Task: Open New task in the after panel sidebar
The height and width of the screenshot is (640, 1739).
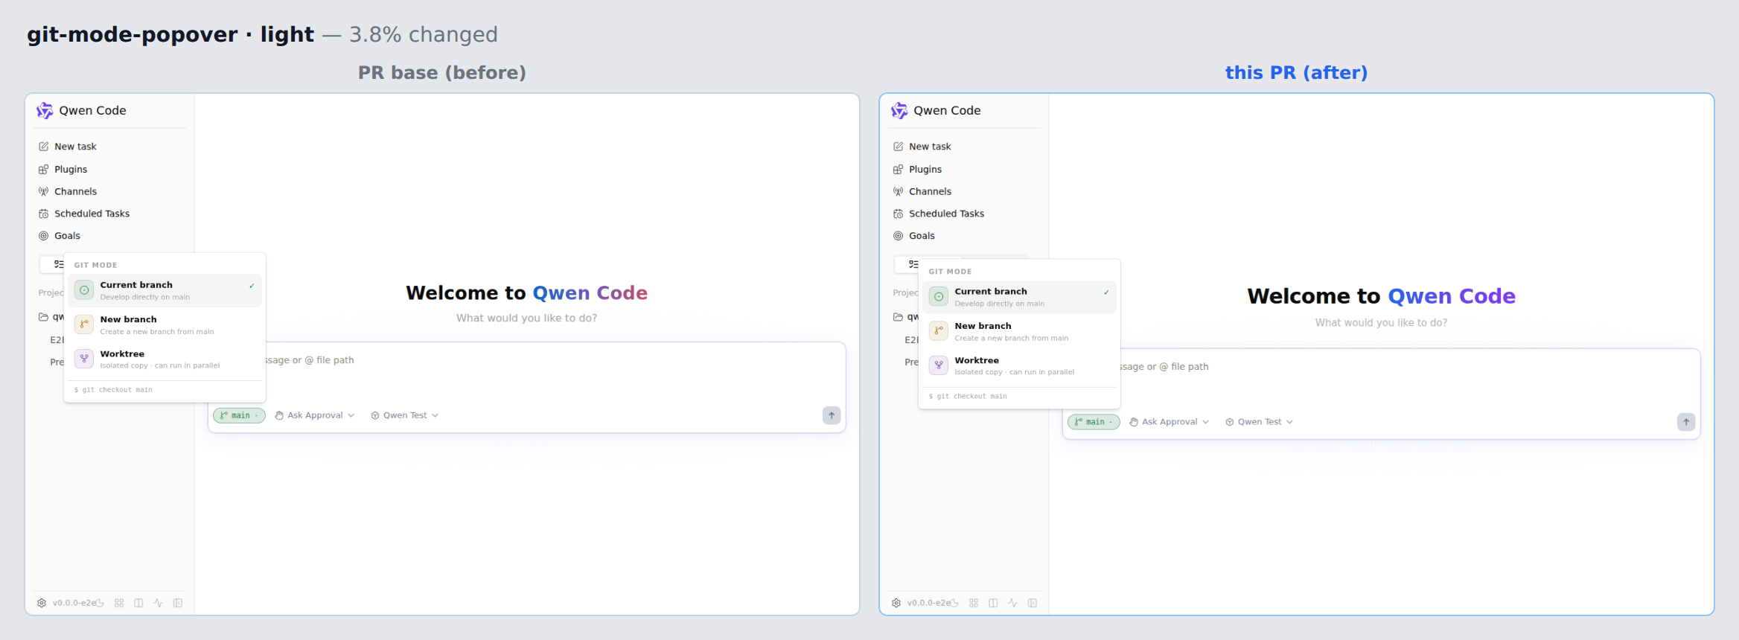Action: 966,147
